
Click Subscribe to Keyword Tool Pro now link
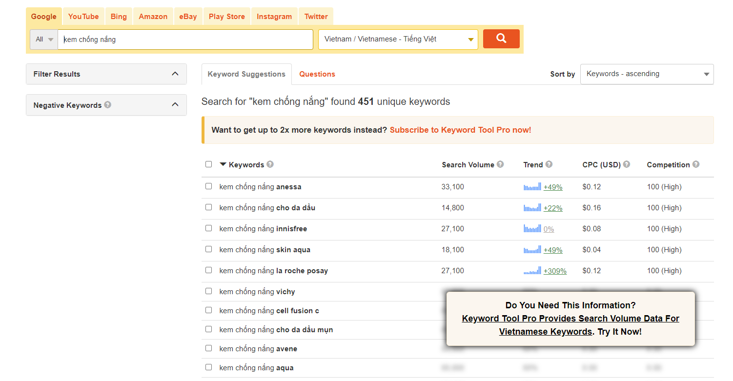pos(460,130)
